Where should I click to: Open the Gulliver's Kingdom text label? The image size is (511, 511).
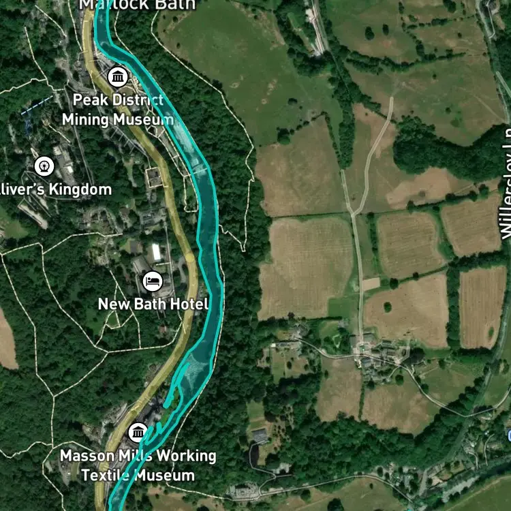56,189
